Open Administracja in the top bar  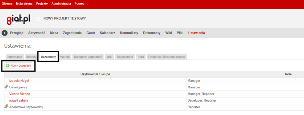(x=61, y=4)
